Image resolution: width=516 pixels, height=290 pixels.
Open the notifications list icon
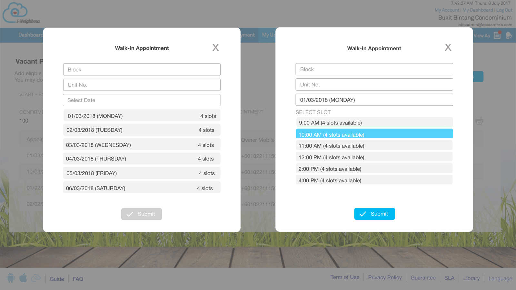(497, 35)
